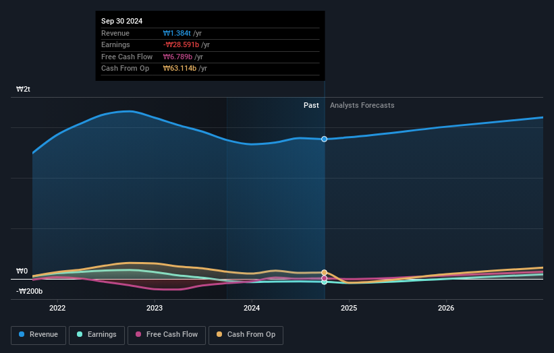Click the ₩0 y-axis label
This screenshot has width=554, height=353.
(22, 271)
